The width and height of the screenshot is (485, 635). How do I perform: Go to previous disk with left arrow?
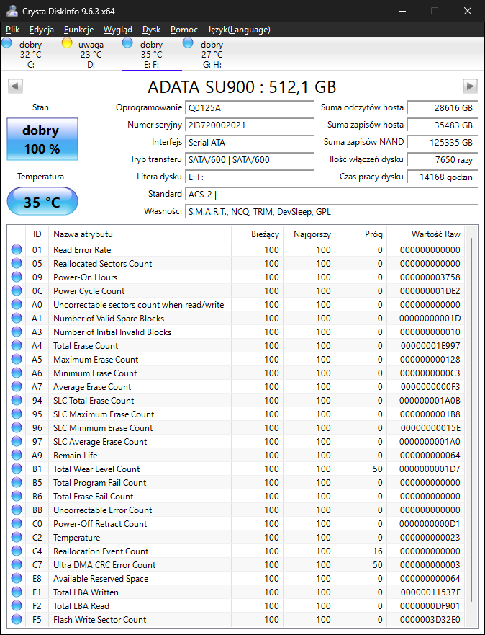point(15,86)
